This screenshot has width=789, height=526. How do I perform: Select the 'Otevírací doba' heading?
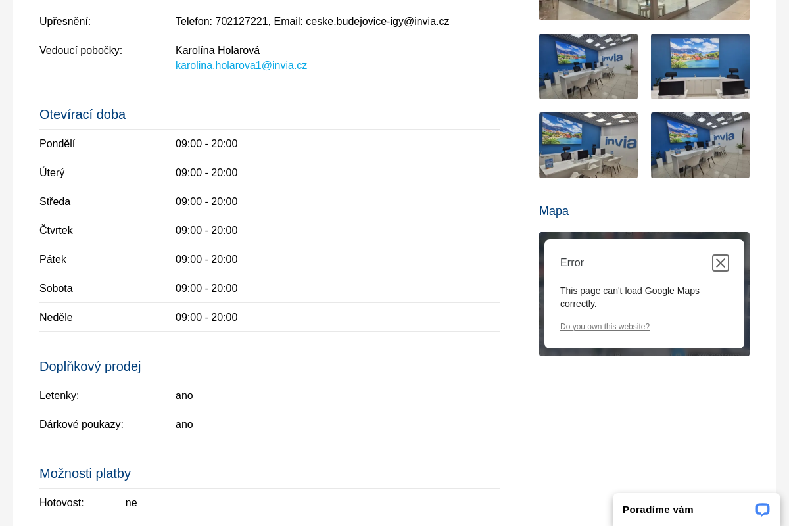(82, 114)
